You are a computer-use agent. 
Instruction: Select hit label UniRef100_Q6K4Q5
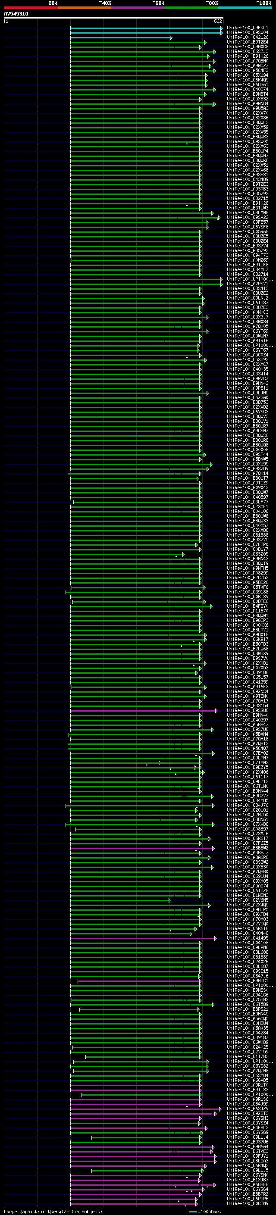point(247,80)
